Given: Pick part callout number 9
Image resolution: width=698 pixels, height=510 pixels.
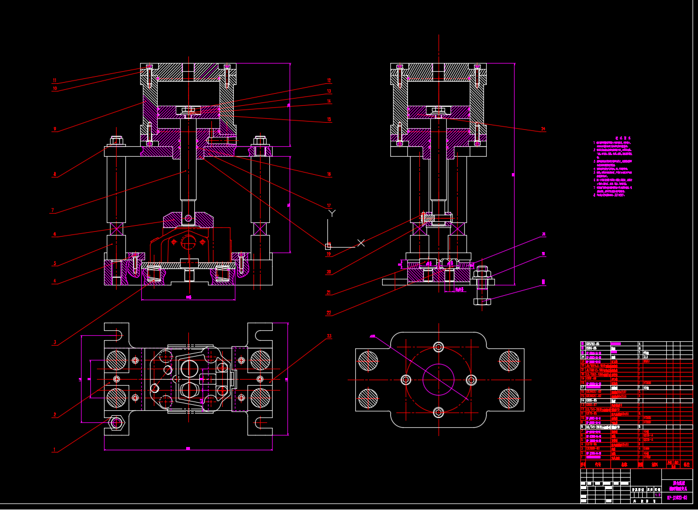Looking at the screenshot, I should point(55,129).
